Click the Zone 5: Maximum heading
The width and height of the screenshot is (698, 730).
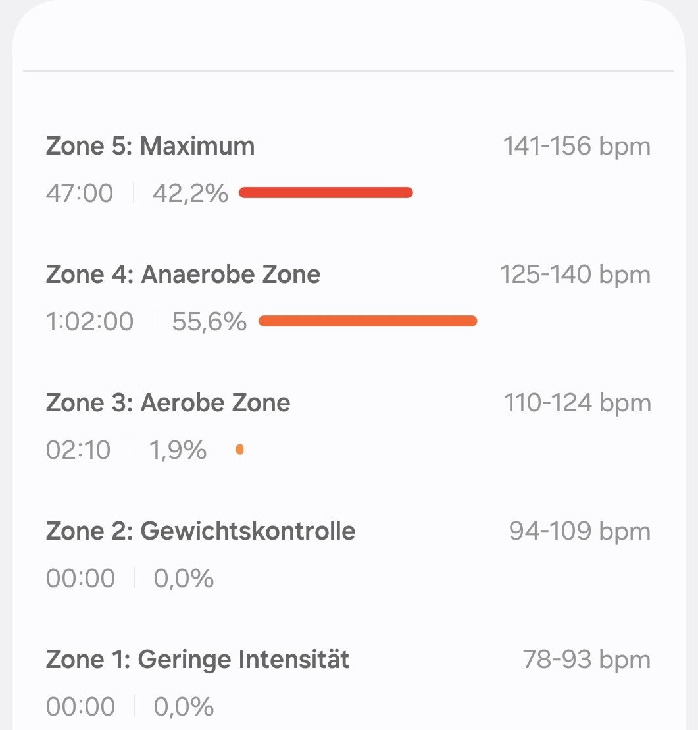(x=150, y=146)
